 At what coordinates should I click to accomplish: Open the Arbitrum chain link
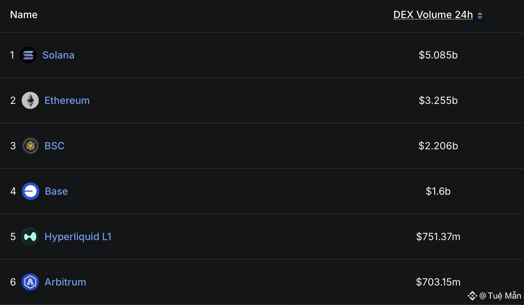pyautogui.click(x=65, y=282)
